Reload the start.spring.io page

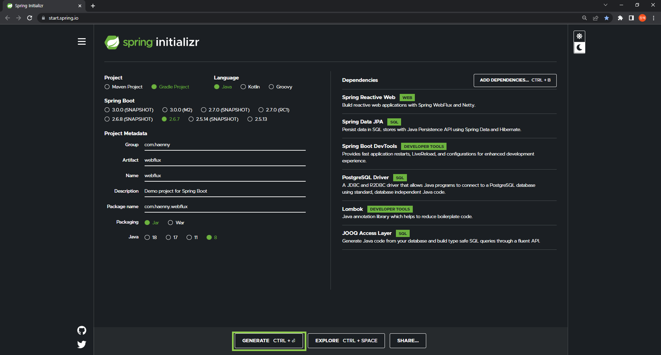point(30,18)
